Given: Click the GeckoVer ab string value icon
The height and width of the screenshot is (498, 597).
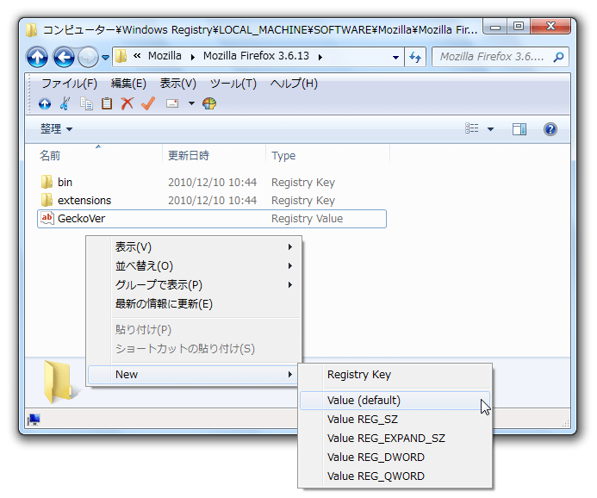Looking at the screenshot, I should (47, 218).
